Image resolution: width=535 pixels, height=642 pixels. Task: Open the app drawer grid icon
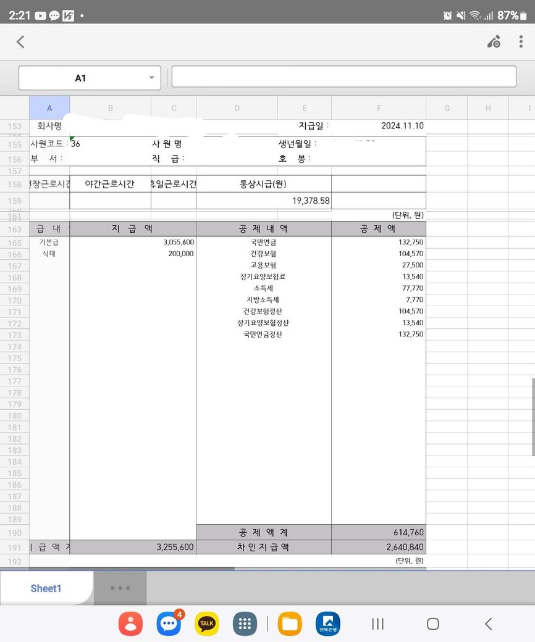tap(245, 623)
